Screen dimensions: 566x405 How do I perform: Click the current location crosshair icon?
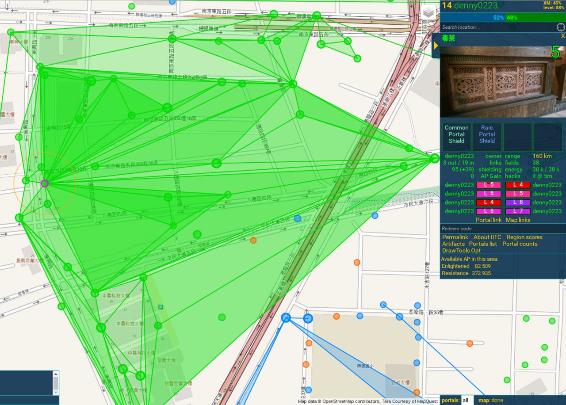click(x=561, y=27)
